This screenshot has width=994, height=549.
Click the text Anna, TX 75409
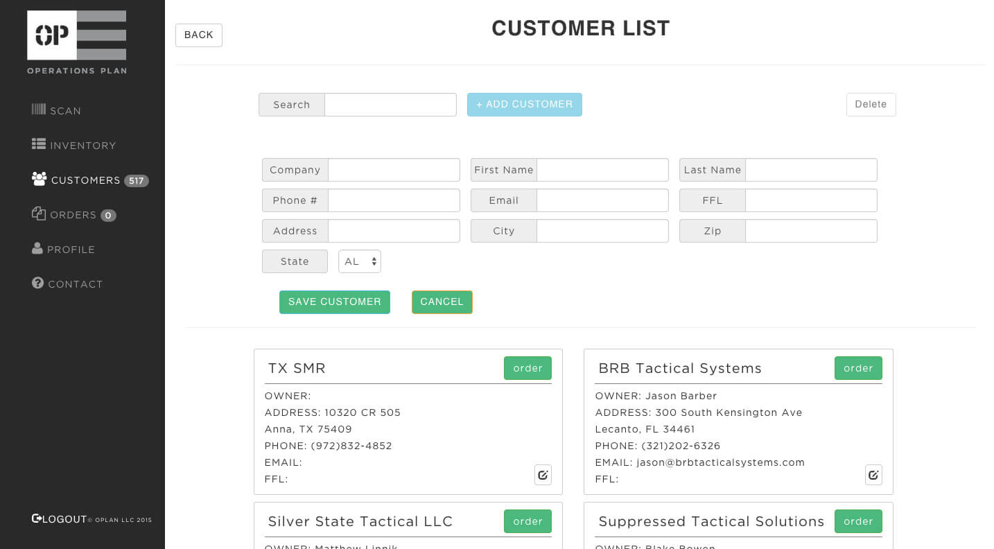[308, 429]
